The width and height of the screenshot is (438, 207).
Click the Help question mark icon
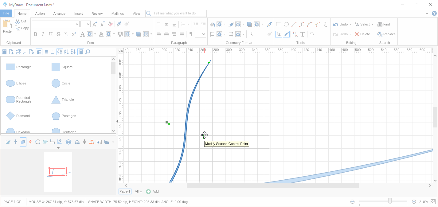[434, 13]
